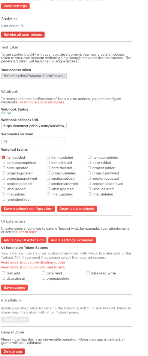Screen dimensions: 148x356
Task: Add a new UI extension
Action: pyautogui.click(x=24, y=240)
